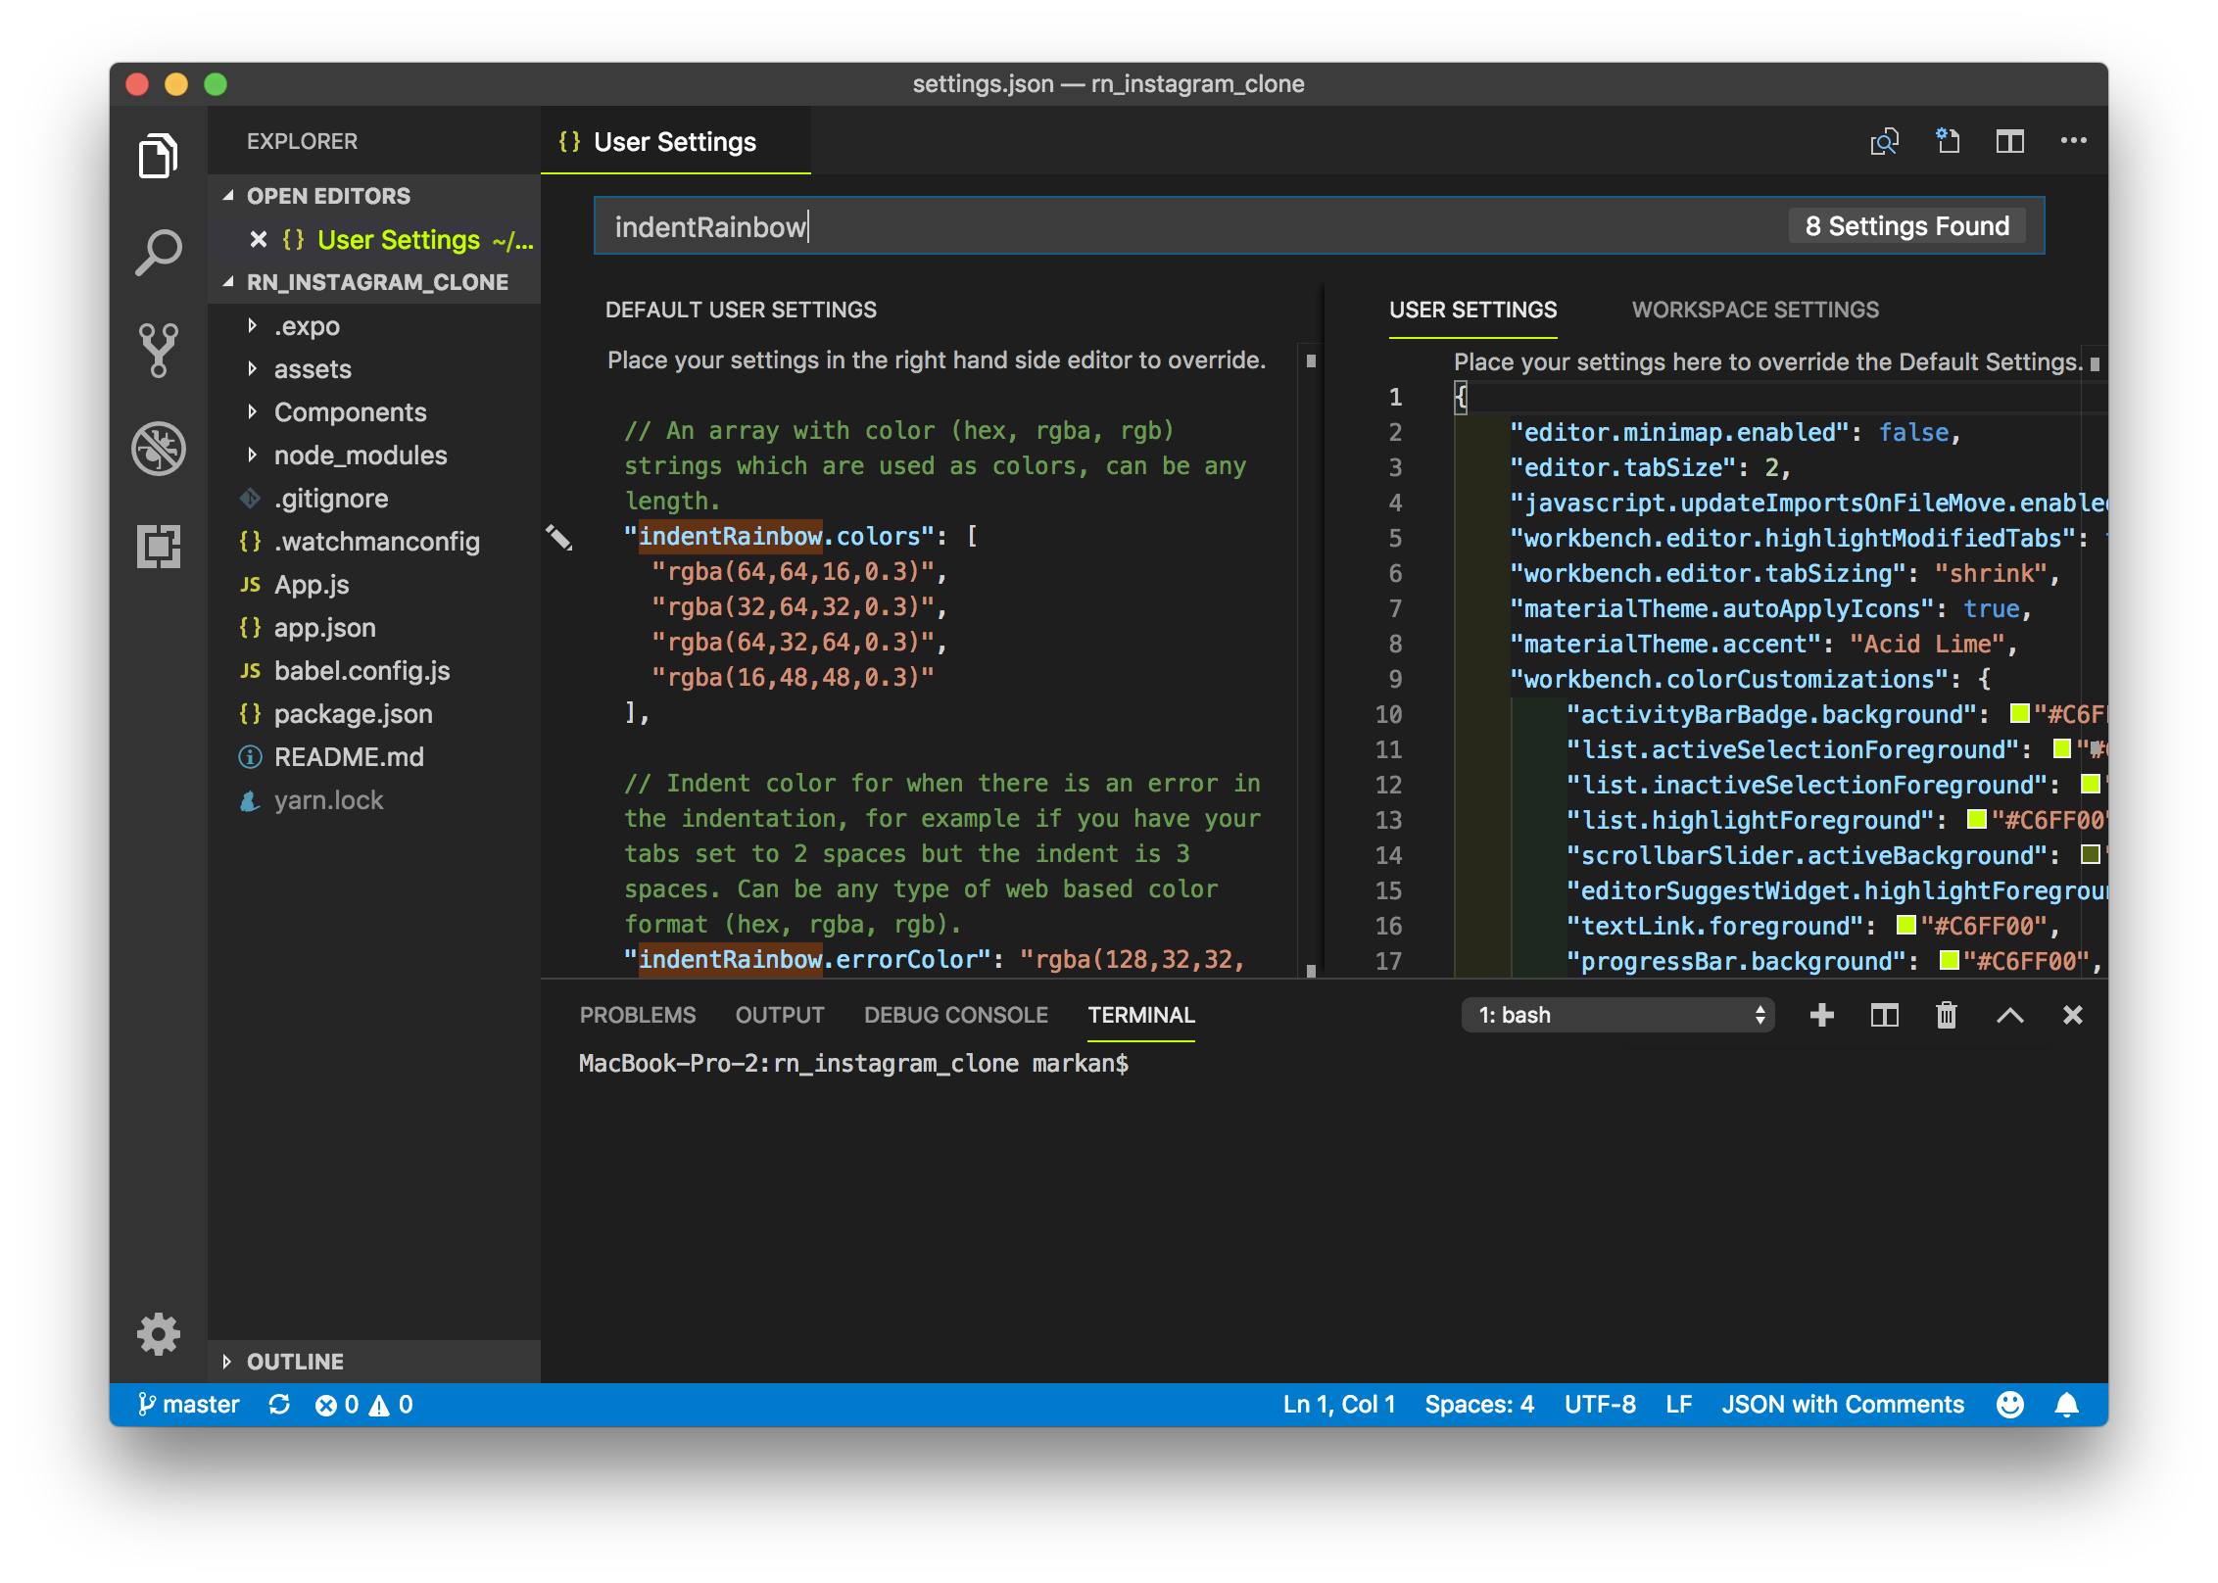This screenshot has width=2218, height=1583.
Task: Open the Debug view icon
Action: [x=158, y=449]
